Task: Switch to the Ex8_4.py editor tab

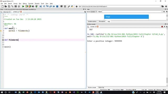Action: (x=6, y=12)
